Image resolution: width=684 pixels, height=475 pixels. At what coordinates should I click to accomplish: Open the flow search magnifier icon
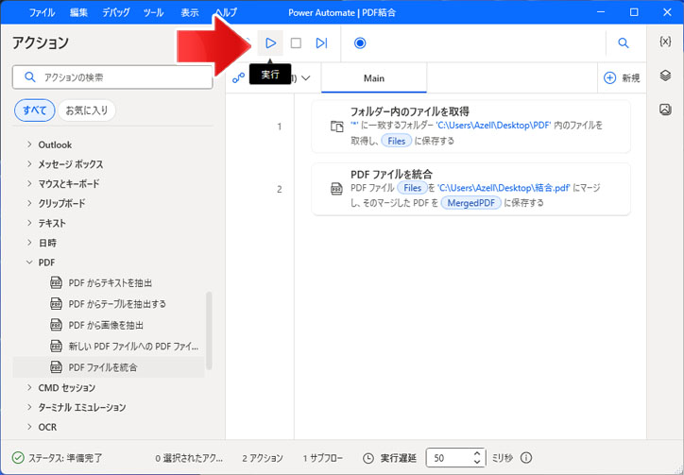pos(624,43)
